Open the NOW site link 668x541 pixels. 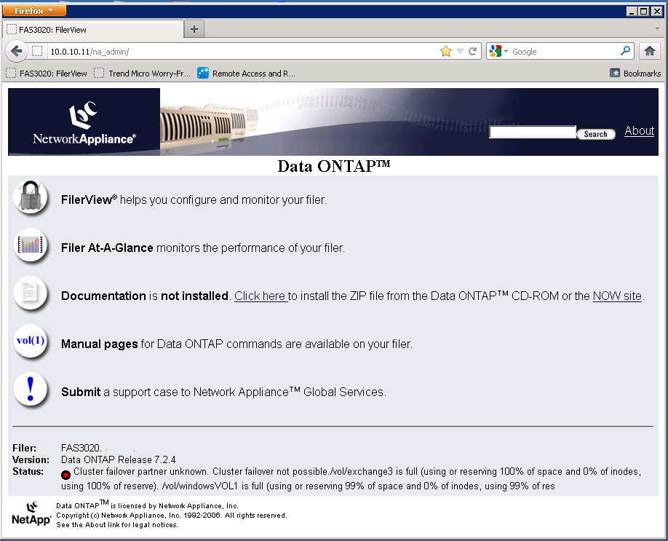tap(616, 296)
